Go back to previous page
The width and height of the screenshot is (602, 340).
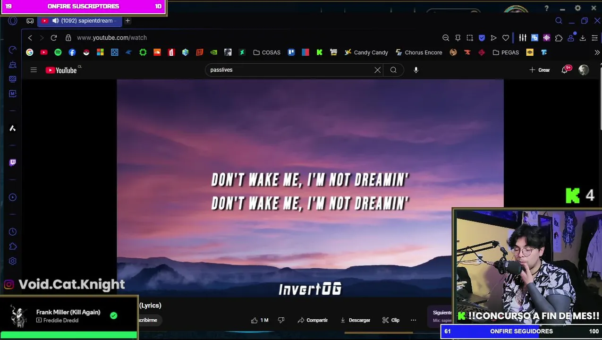(x=30, y=38)
